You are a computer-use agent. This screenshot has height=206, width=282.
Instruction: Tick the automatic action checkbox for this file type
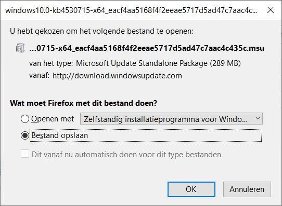pos(25,154)
